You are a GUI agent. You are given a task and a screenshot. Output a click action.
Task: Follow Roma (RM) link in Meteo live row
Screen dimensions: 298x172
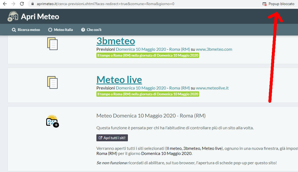tap(180, 88)
